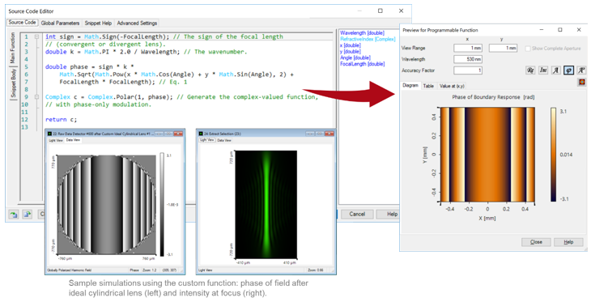Click the grayscale phase image in Raw Data Detector
Image resolution: width=591 pixels, height=302 pixels.
pos(106,204)
